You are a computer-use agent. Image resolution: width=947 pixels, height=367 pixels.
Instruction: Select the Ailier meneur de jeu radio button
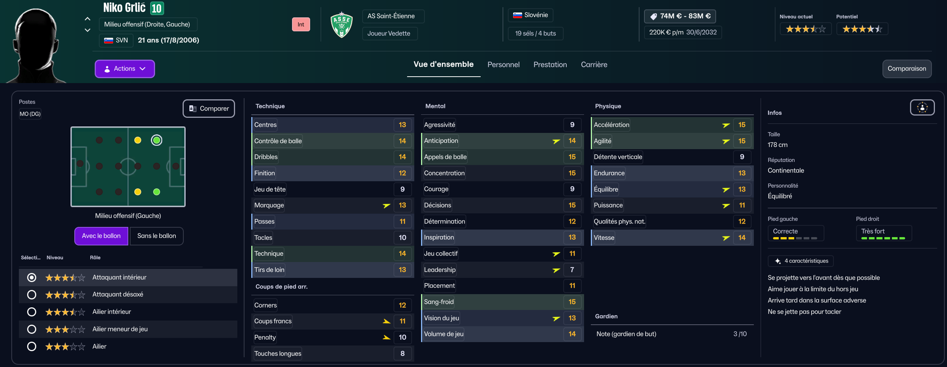point(32,329)
